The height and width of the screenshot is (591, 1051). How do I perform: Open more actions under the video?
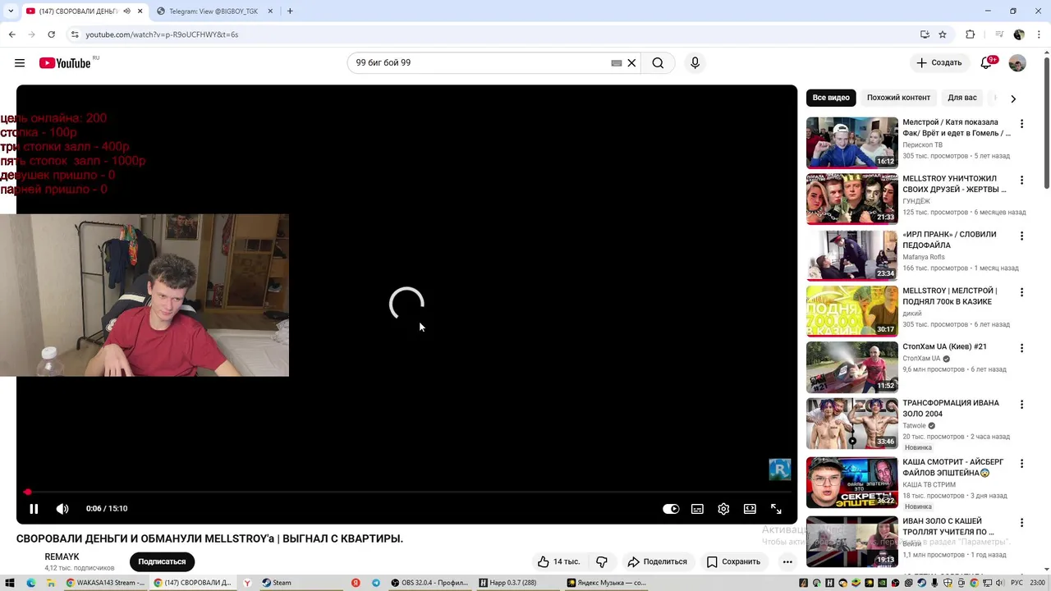pos(787,561)
